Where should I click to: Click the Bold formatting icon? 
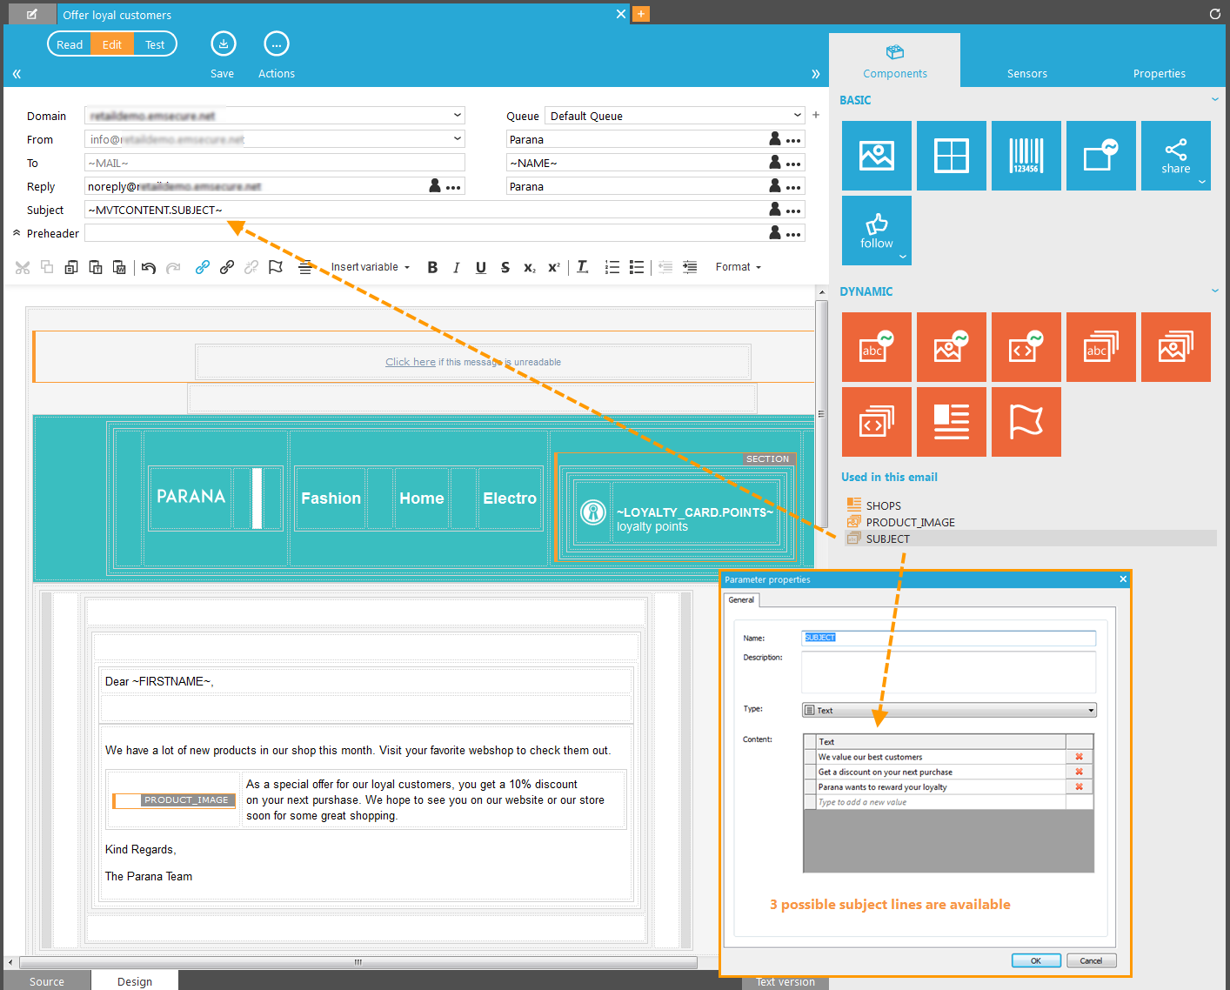tap(432, 268)
